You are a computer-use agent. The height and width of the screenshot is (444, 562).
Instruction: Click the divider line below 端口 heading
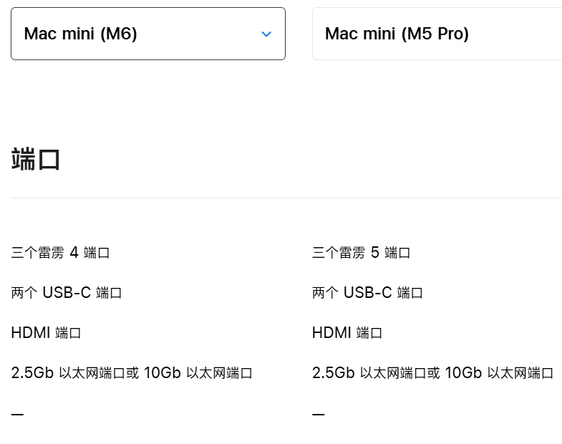pyautogui.click(x=286, y=198)
